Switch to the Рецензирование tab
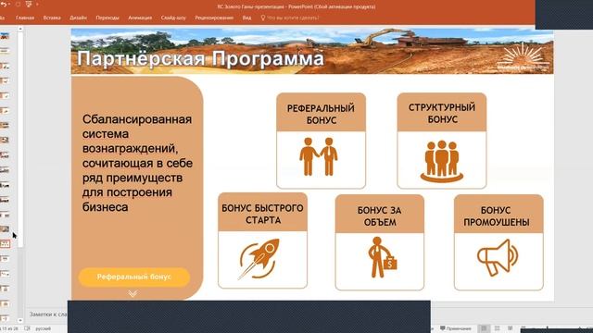Image resolution: width=593 pixels, height=333 pixels. pos(214,18)
